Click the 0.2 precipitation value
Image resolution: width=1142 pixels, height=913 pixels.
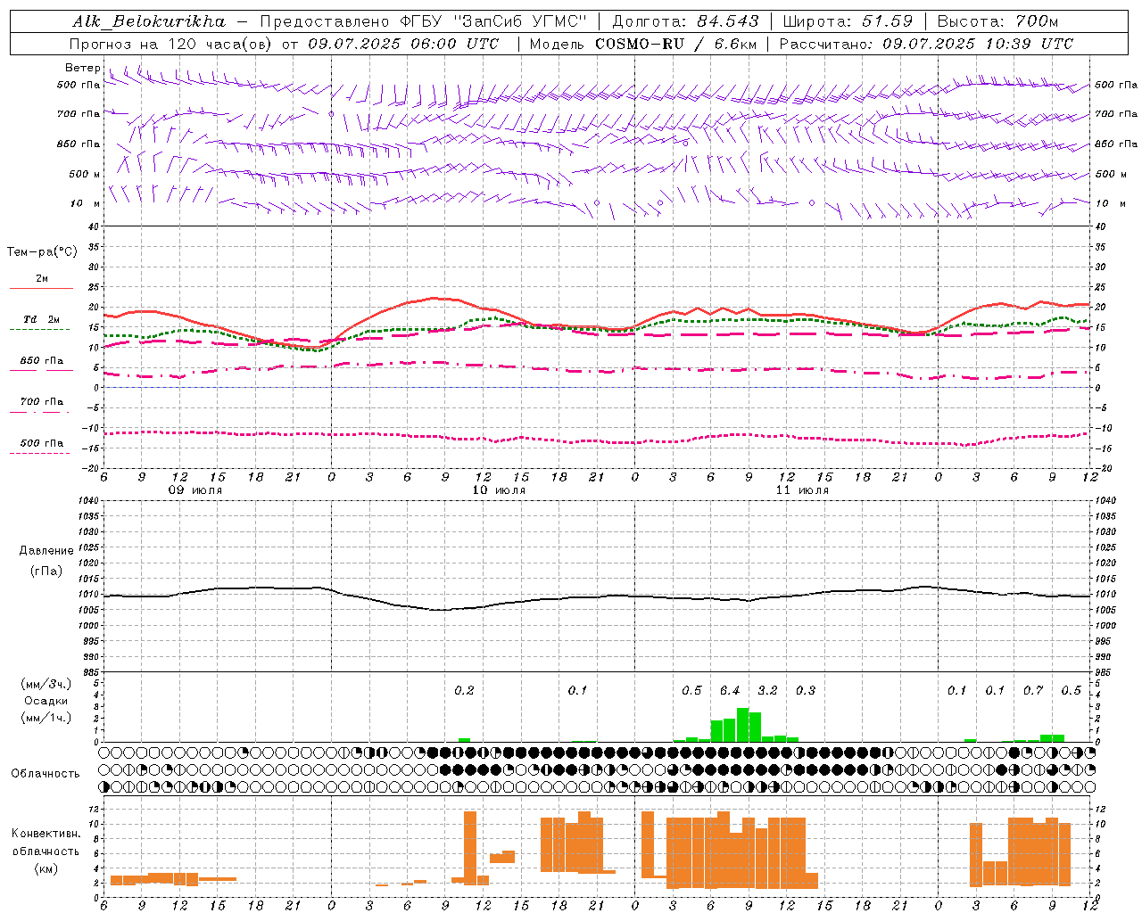(464, 691)
